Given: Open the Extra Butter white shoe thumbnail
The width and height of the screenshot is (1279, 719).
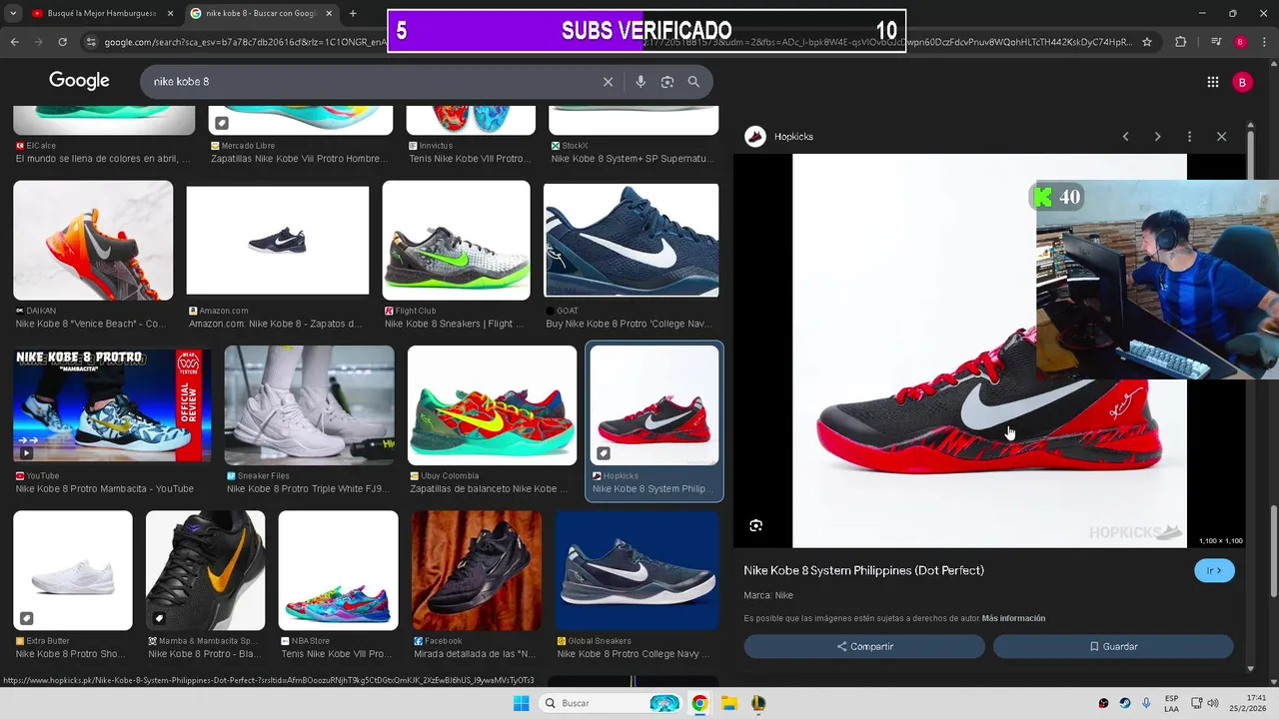Looking at the screenshot, I should point(73,570).
